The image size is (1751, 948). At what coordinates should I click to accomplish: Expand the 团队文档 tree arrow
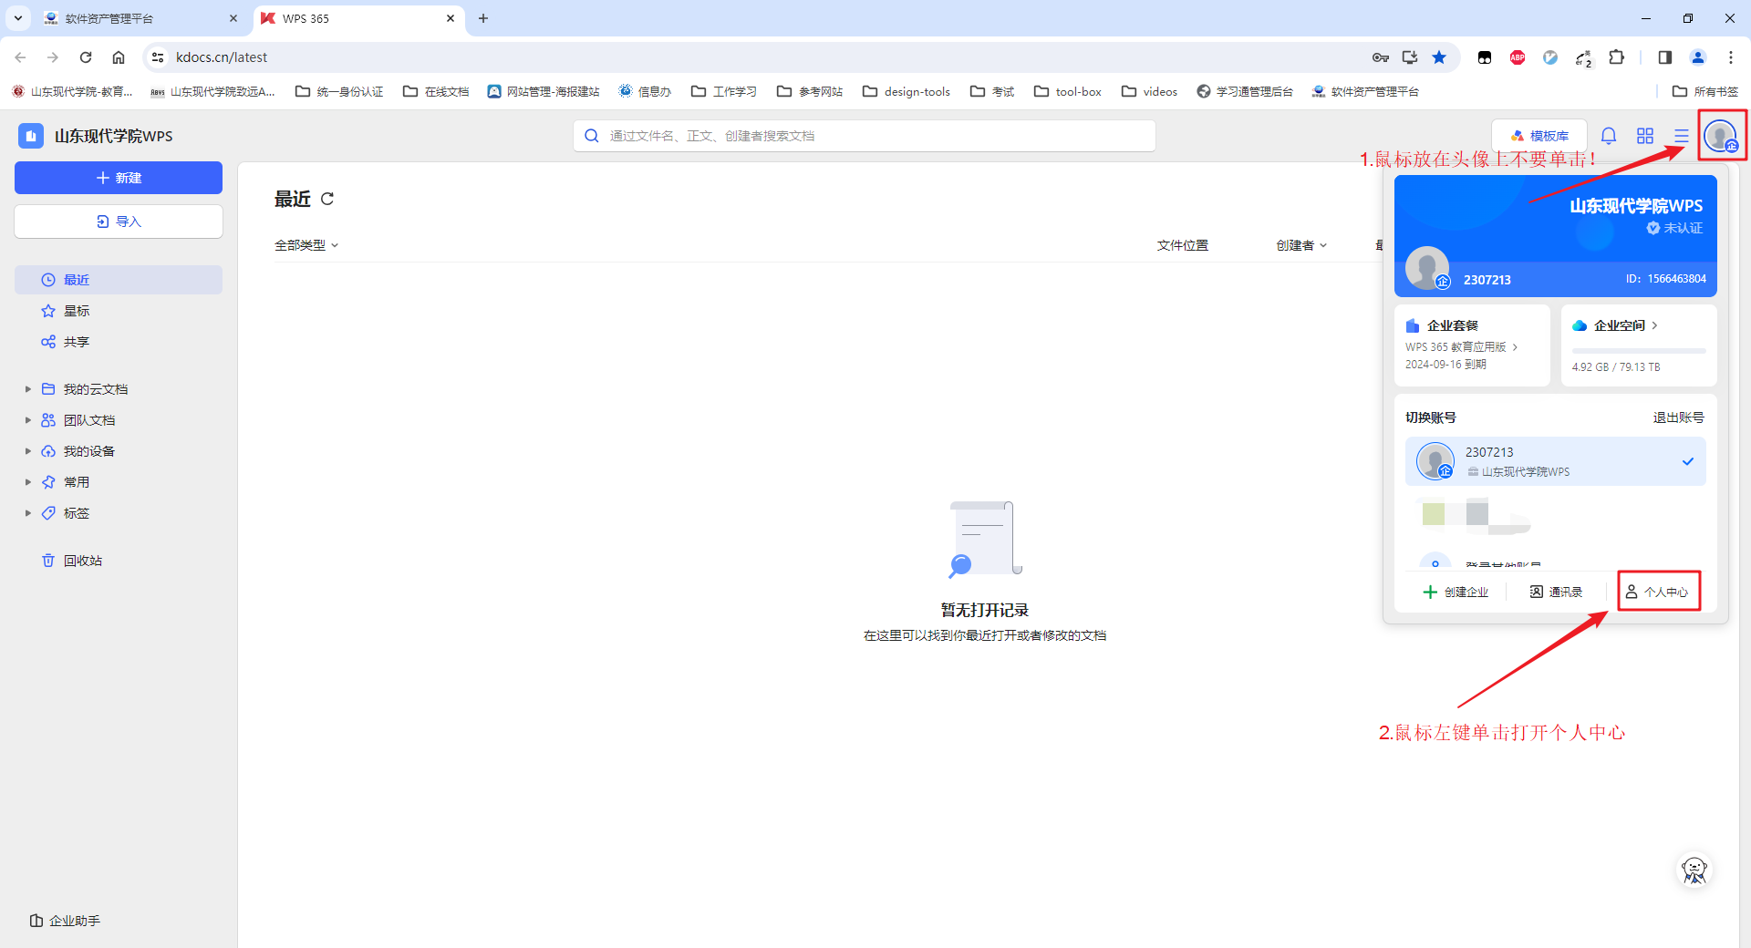28,420
